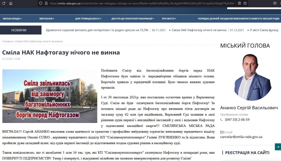This screenshot has height=161, width=281.
Task: Click the mayor Ананко portrait photo
Action: [x=248, y=78]
